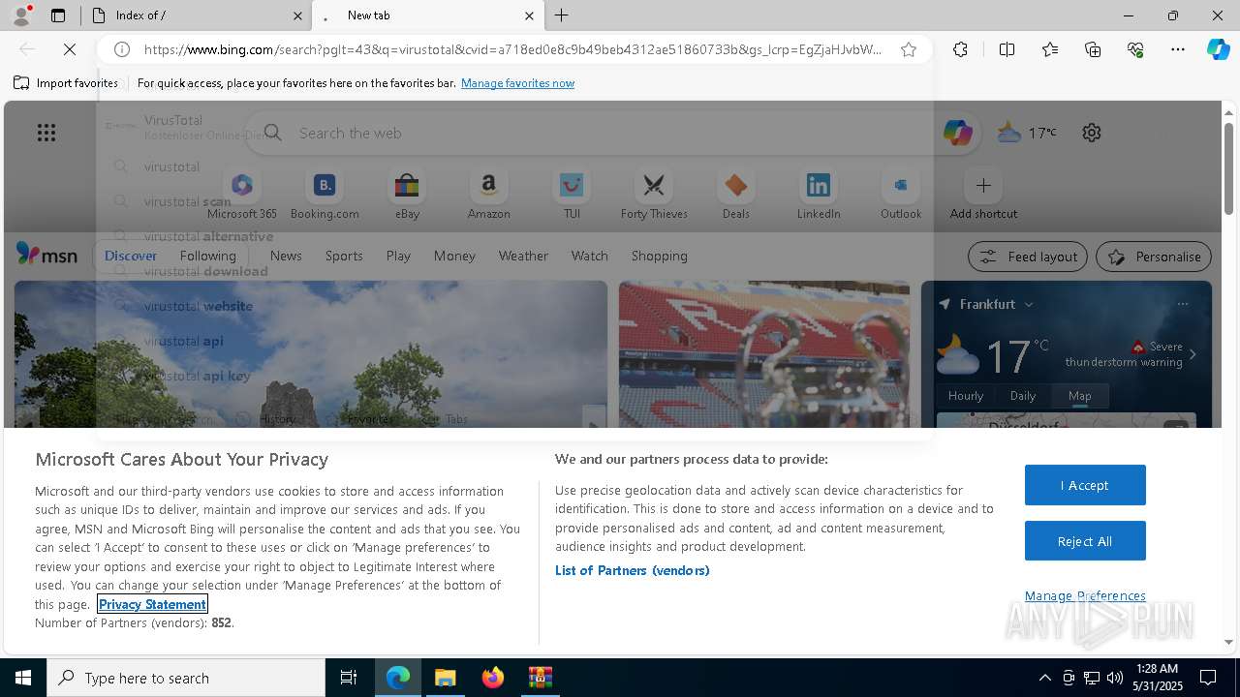Image resolution: width=1240 pixels, height=697 pixels.
Task: Open List of Partners (vendors) link
Action: 633,570
